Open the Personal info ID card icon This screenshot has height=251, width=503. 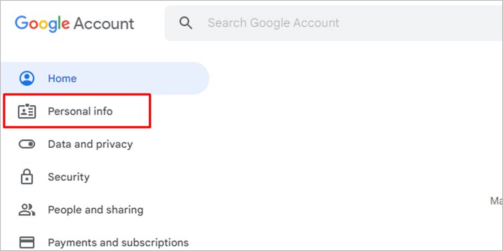(x=27, y=111)
